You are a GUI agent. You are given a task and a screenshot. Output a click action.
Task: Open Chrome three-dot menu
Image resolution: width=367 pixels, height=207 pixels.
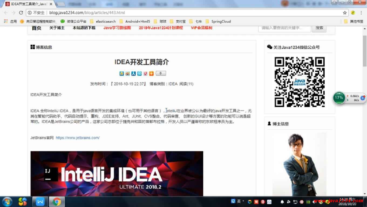point(361,13)
